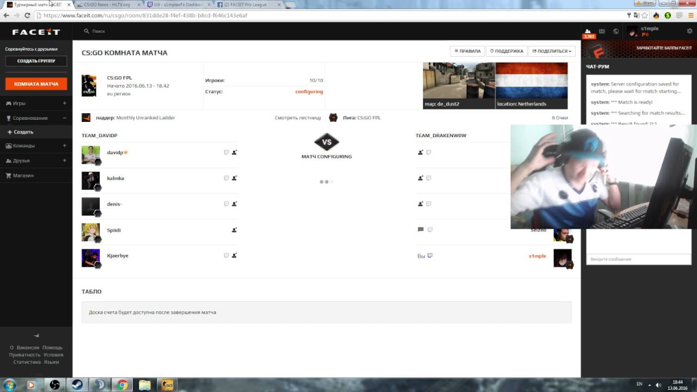Screen dimensions: 697x392
Task: Open davidp player avatar
Action: 91,155
